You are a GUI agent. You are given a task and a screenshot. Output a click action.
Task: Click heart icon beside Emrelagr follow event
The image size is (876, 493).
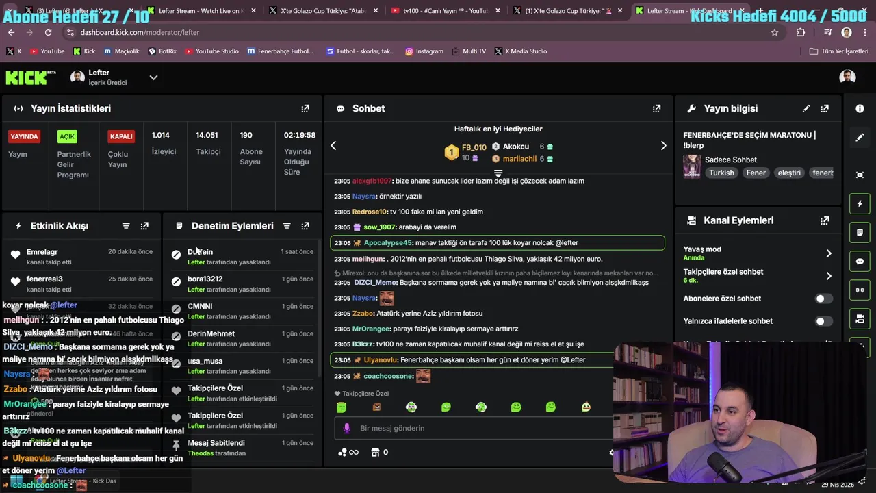(16, 255)
